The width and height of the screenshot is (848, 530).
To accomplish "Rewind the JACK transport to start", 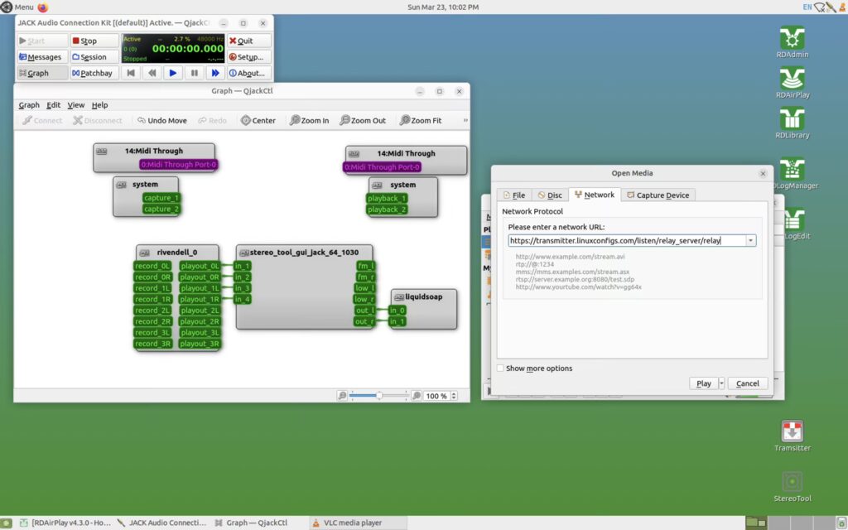I will tap(130, 73).
